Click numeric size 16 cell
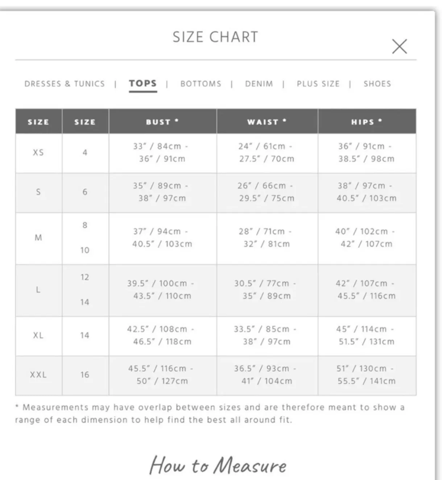 [x=85, y=375]
